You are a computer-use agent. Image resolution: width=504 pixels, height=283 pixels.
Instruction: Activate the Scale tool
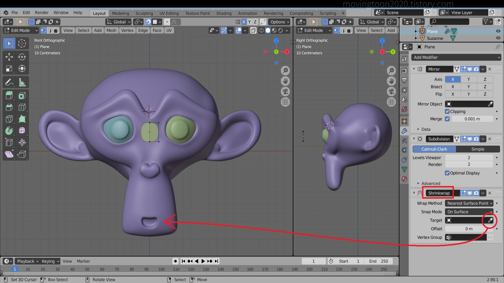[9, 69]
